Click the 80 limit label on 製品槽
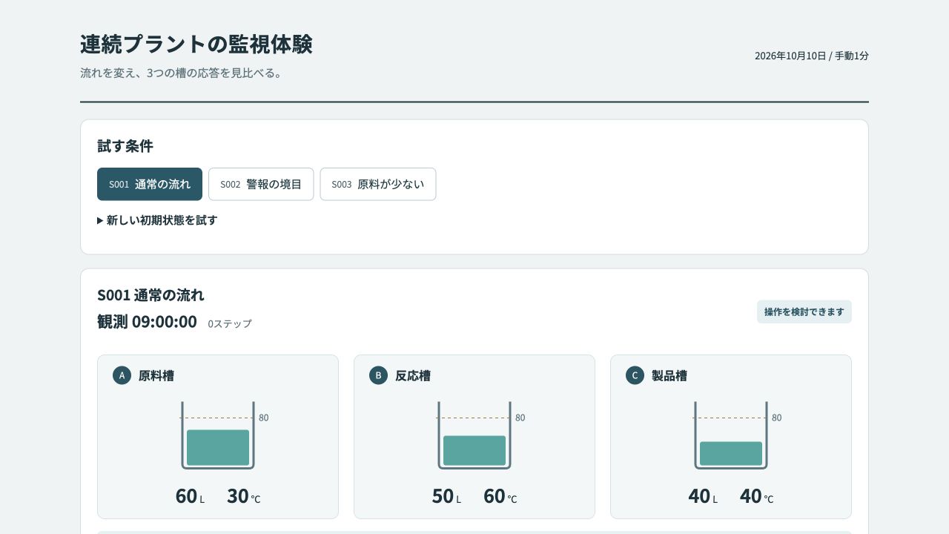The width and height of the screenshot is (949, 534). point(777,418)
